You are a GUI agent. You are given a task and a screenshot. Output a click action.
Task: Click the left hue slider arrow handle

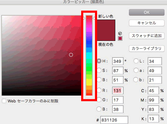click(x=84, y=18)
